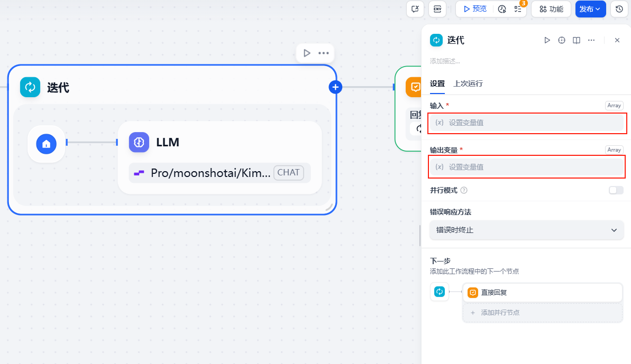The height and width of the screenshot is (364, 631).
Task: Switch to the 上次运行 tab
Action: click(x=468, y=83)
